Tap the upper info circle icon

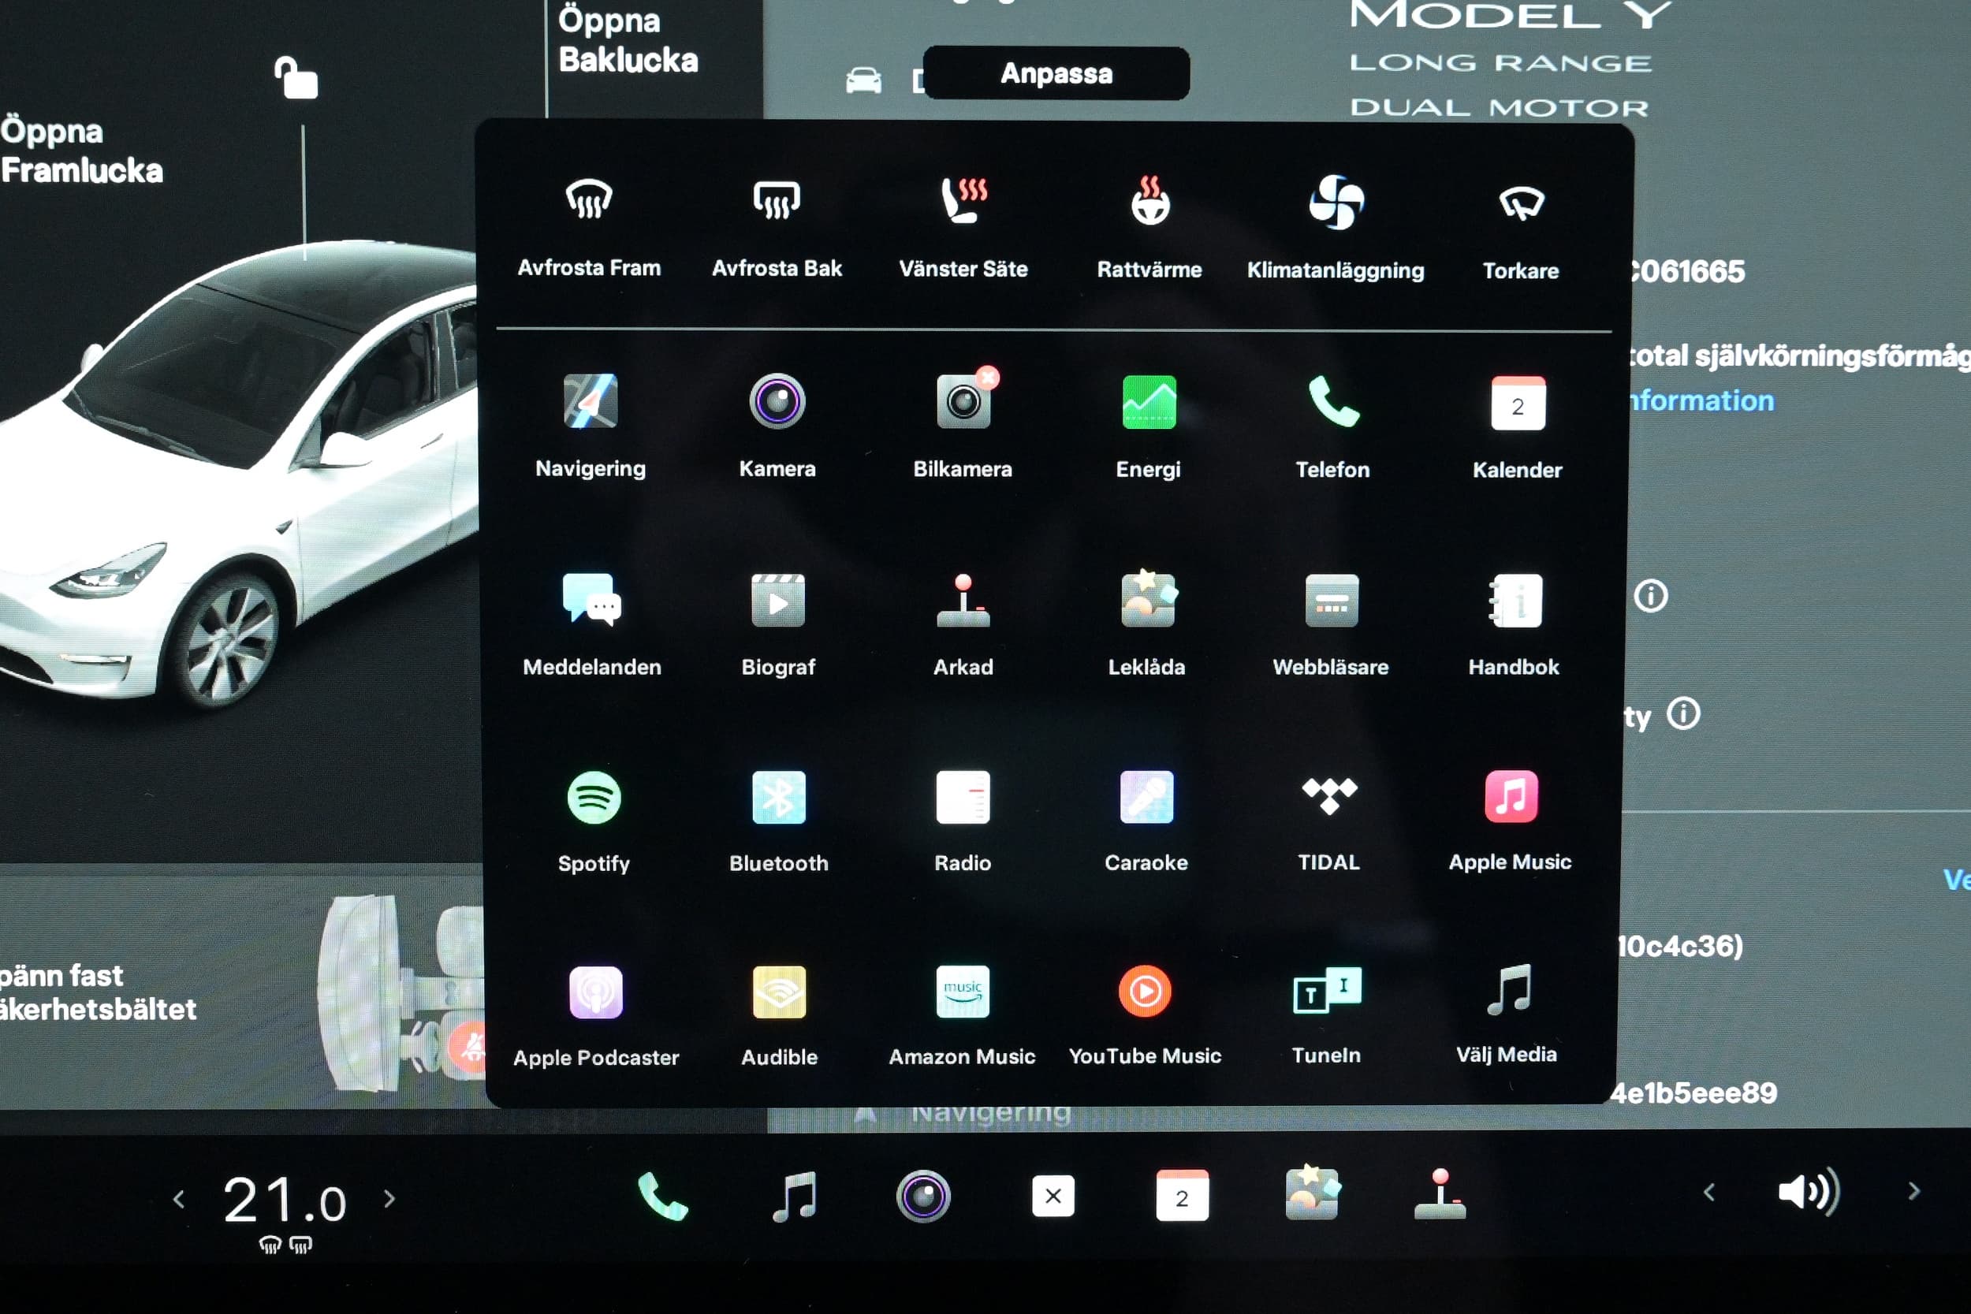(1651, 597)
